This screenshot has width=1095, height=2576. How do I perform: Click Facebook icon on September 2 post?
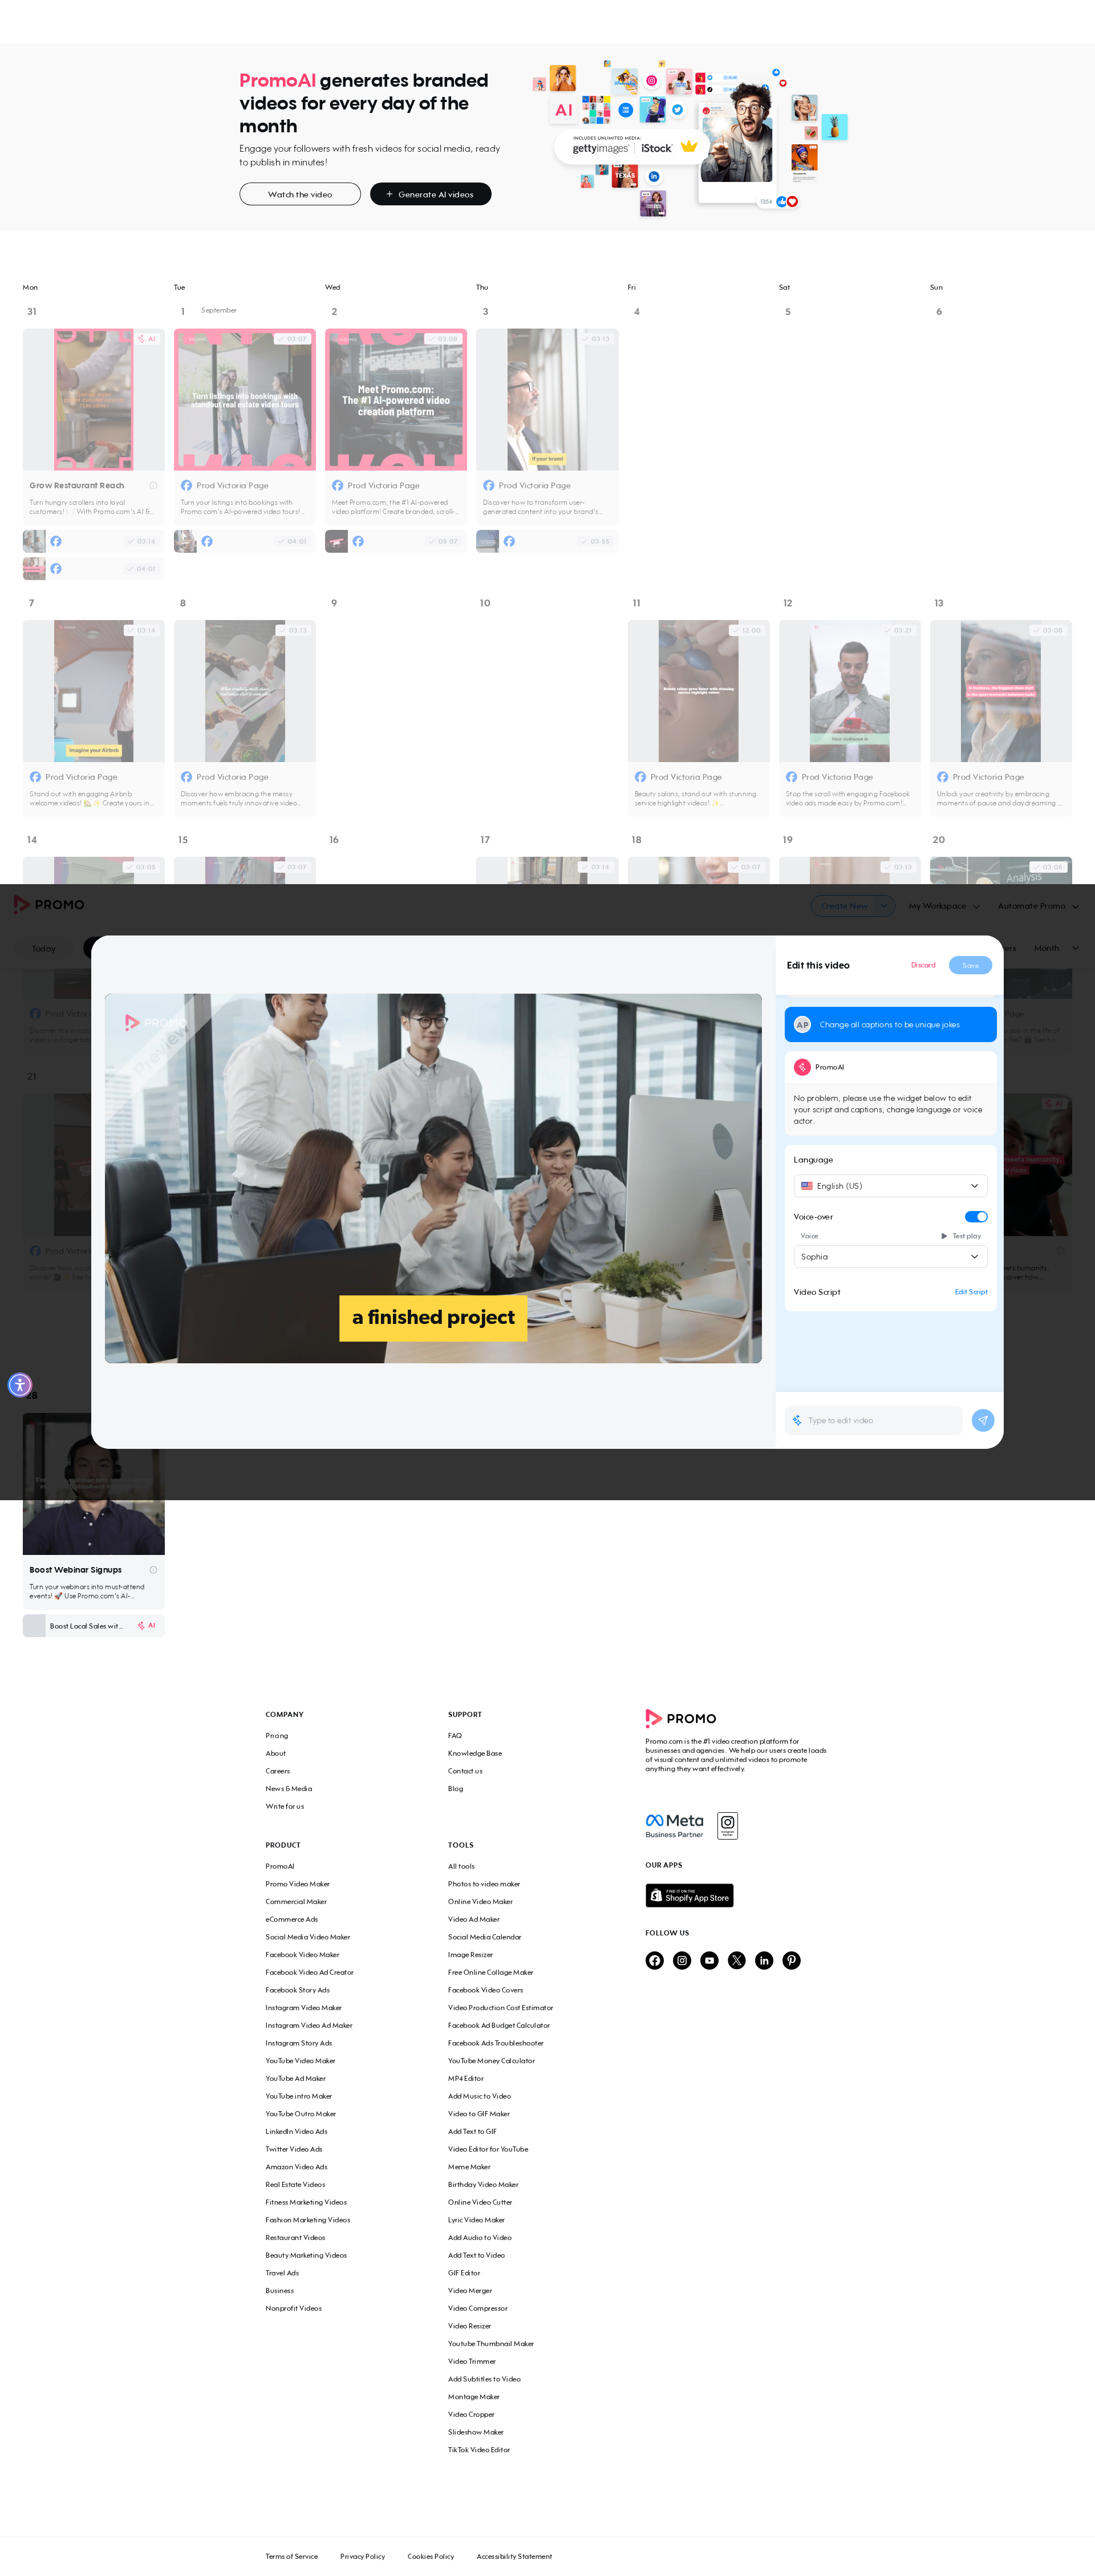(x=337, y=486)
